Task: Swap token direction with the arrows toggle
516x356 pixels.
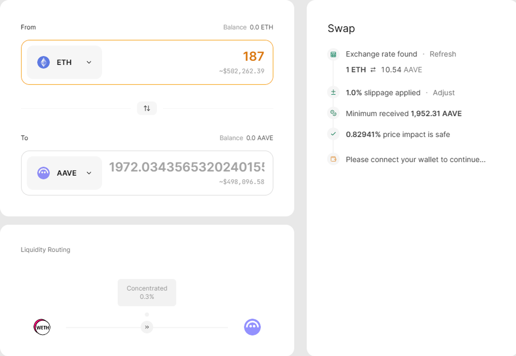Action: click(x=147, y=108)
